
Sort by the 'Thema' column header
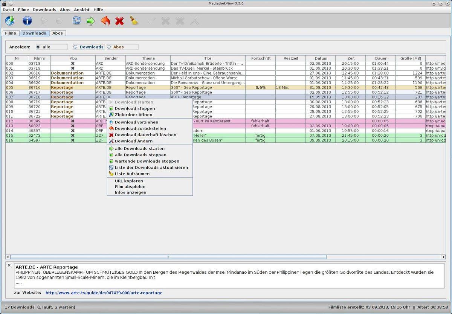[x=148, y=58]
